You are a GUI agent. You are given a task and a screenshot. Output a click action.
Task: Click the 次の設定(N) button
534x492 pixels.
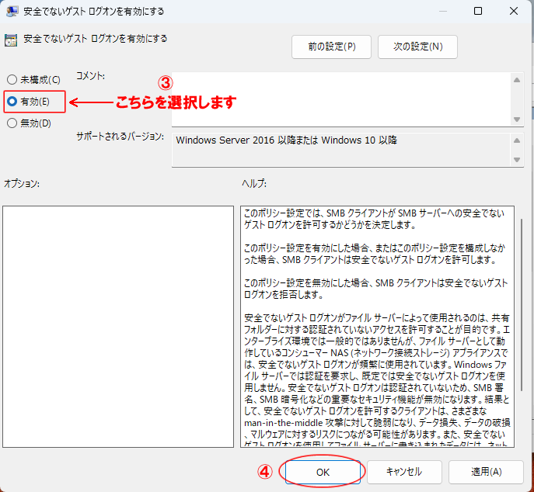click(417, 47)
